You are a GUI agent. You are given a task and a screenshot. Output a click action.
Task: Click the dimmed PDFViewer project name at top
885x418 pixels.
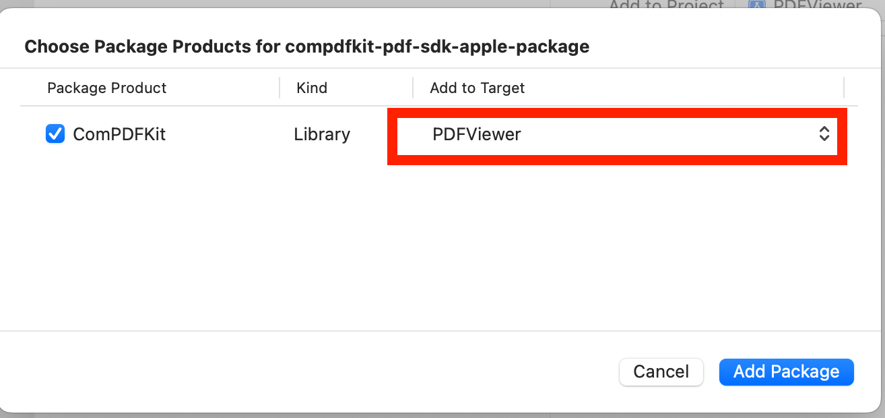pos(817,5)
